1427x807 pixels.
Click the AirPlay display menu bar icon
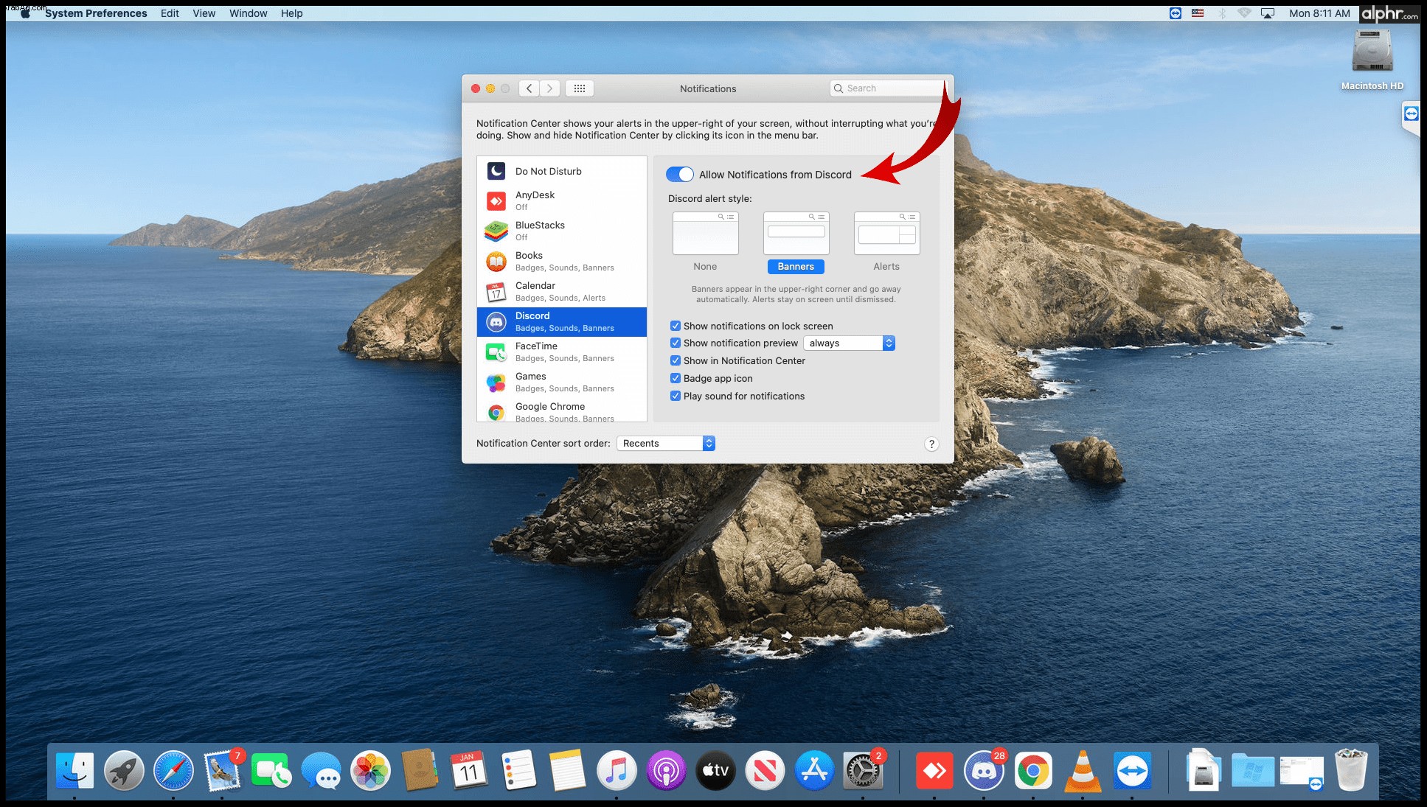click(x=1268, y=13)
